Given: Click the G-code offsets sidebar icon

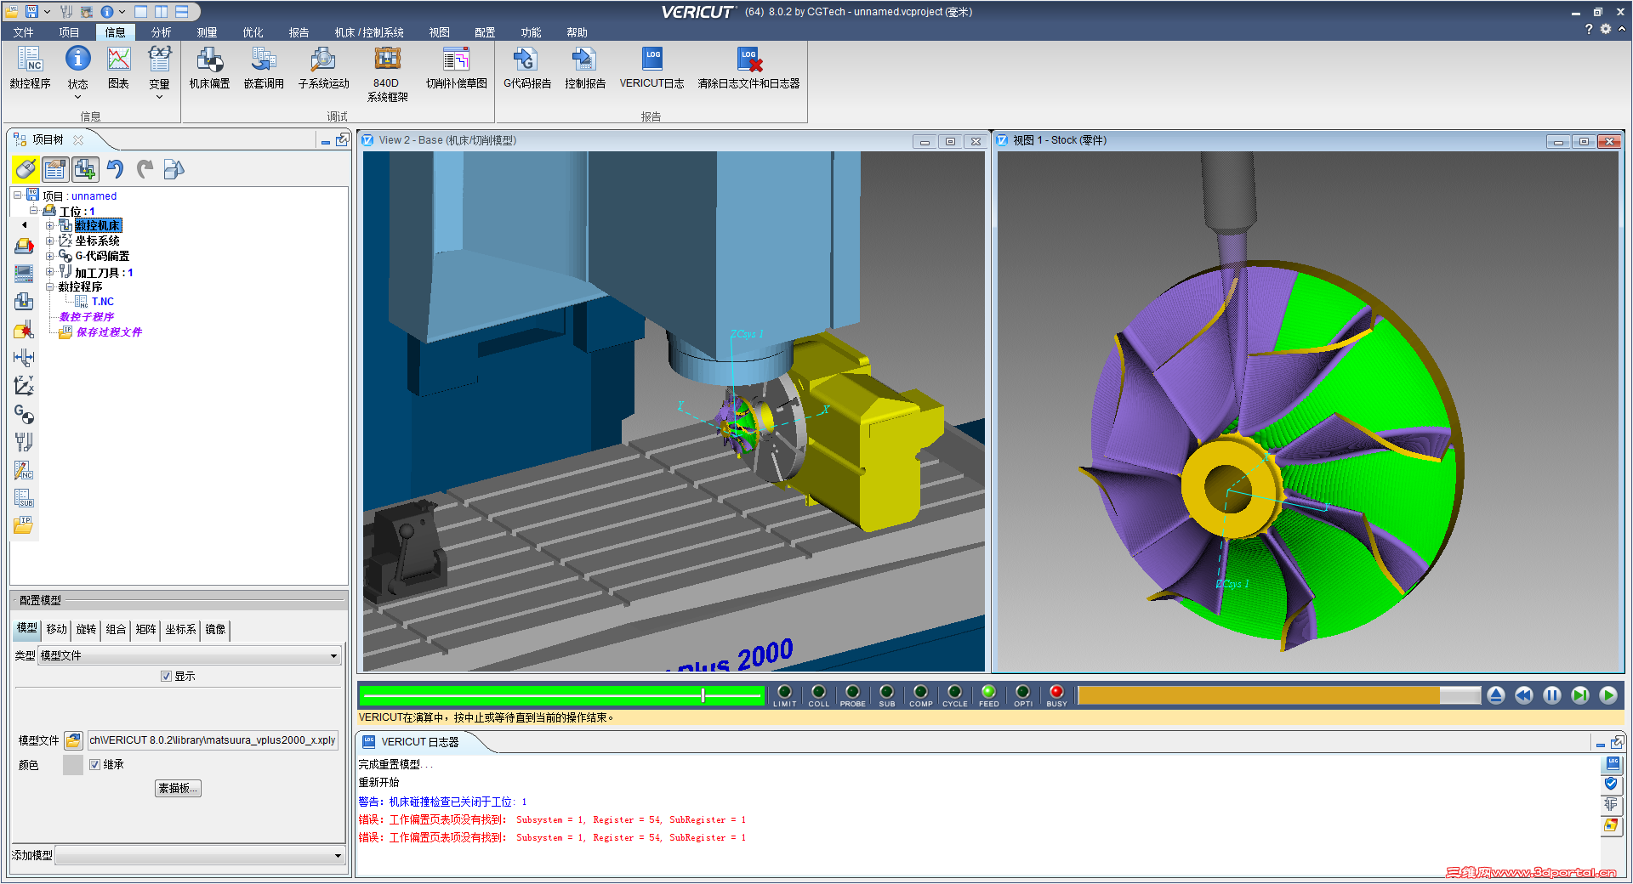Looking at the screenshot, I should tap(24, 414).
